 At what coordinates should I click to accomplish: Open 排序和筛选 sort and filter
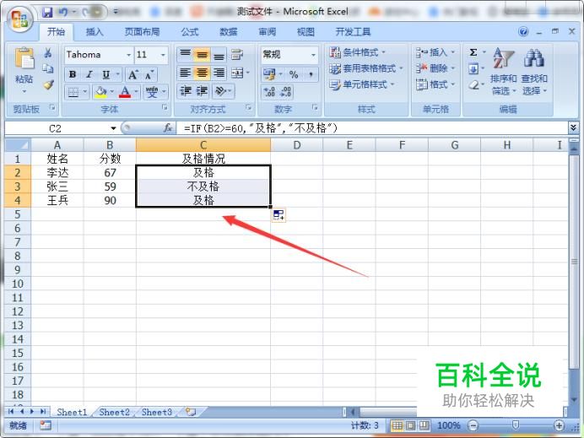(x=503, y=71)
